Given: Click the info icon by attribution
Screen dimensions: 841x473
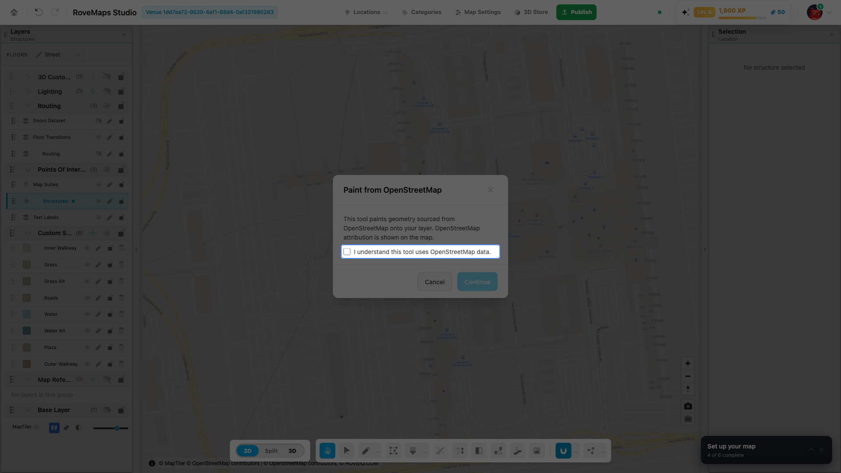Looking at the screenshot, I should point(152,463).
